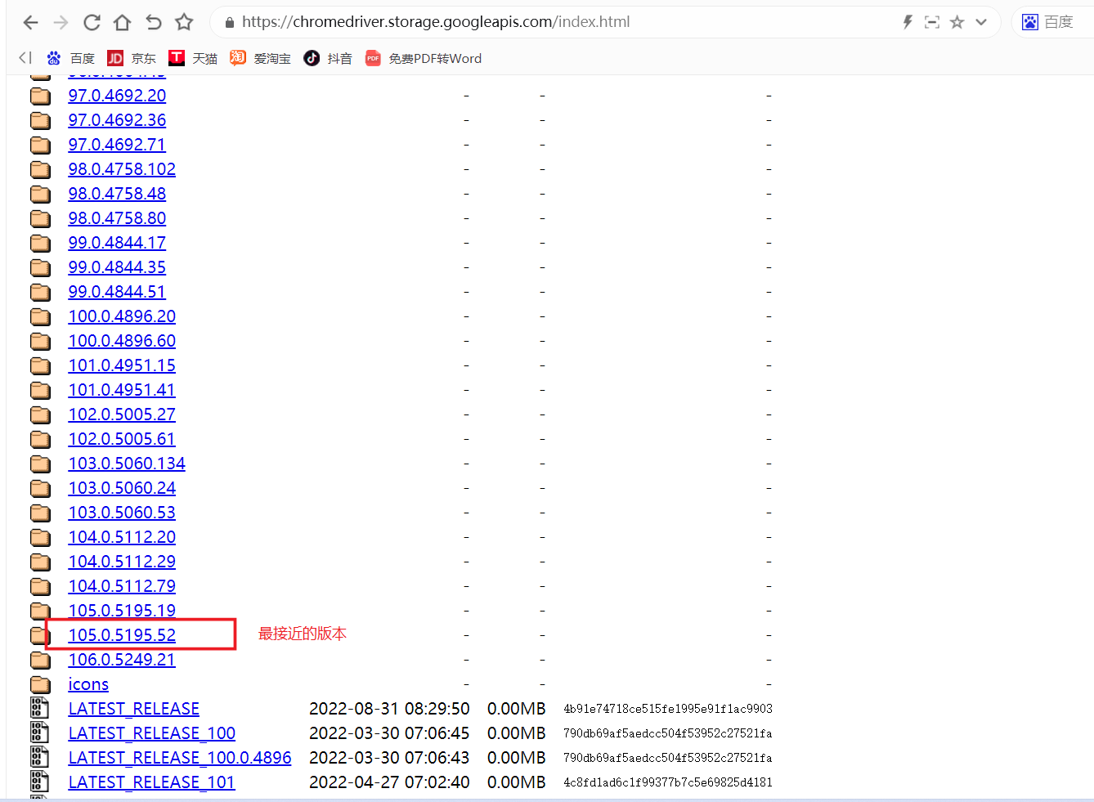The image size is (1094, 802).
Task: Click binary file icon beside LATEST_RELEASE_101
Action: click(39, 782)
